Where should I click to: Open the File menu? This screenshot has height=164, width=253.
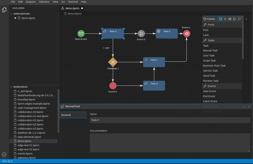point(13,2)
